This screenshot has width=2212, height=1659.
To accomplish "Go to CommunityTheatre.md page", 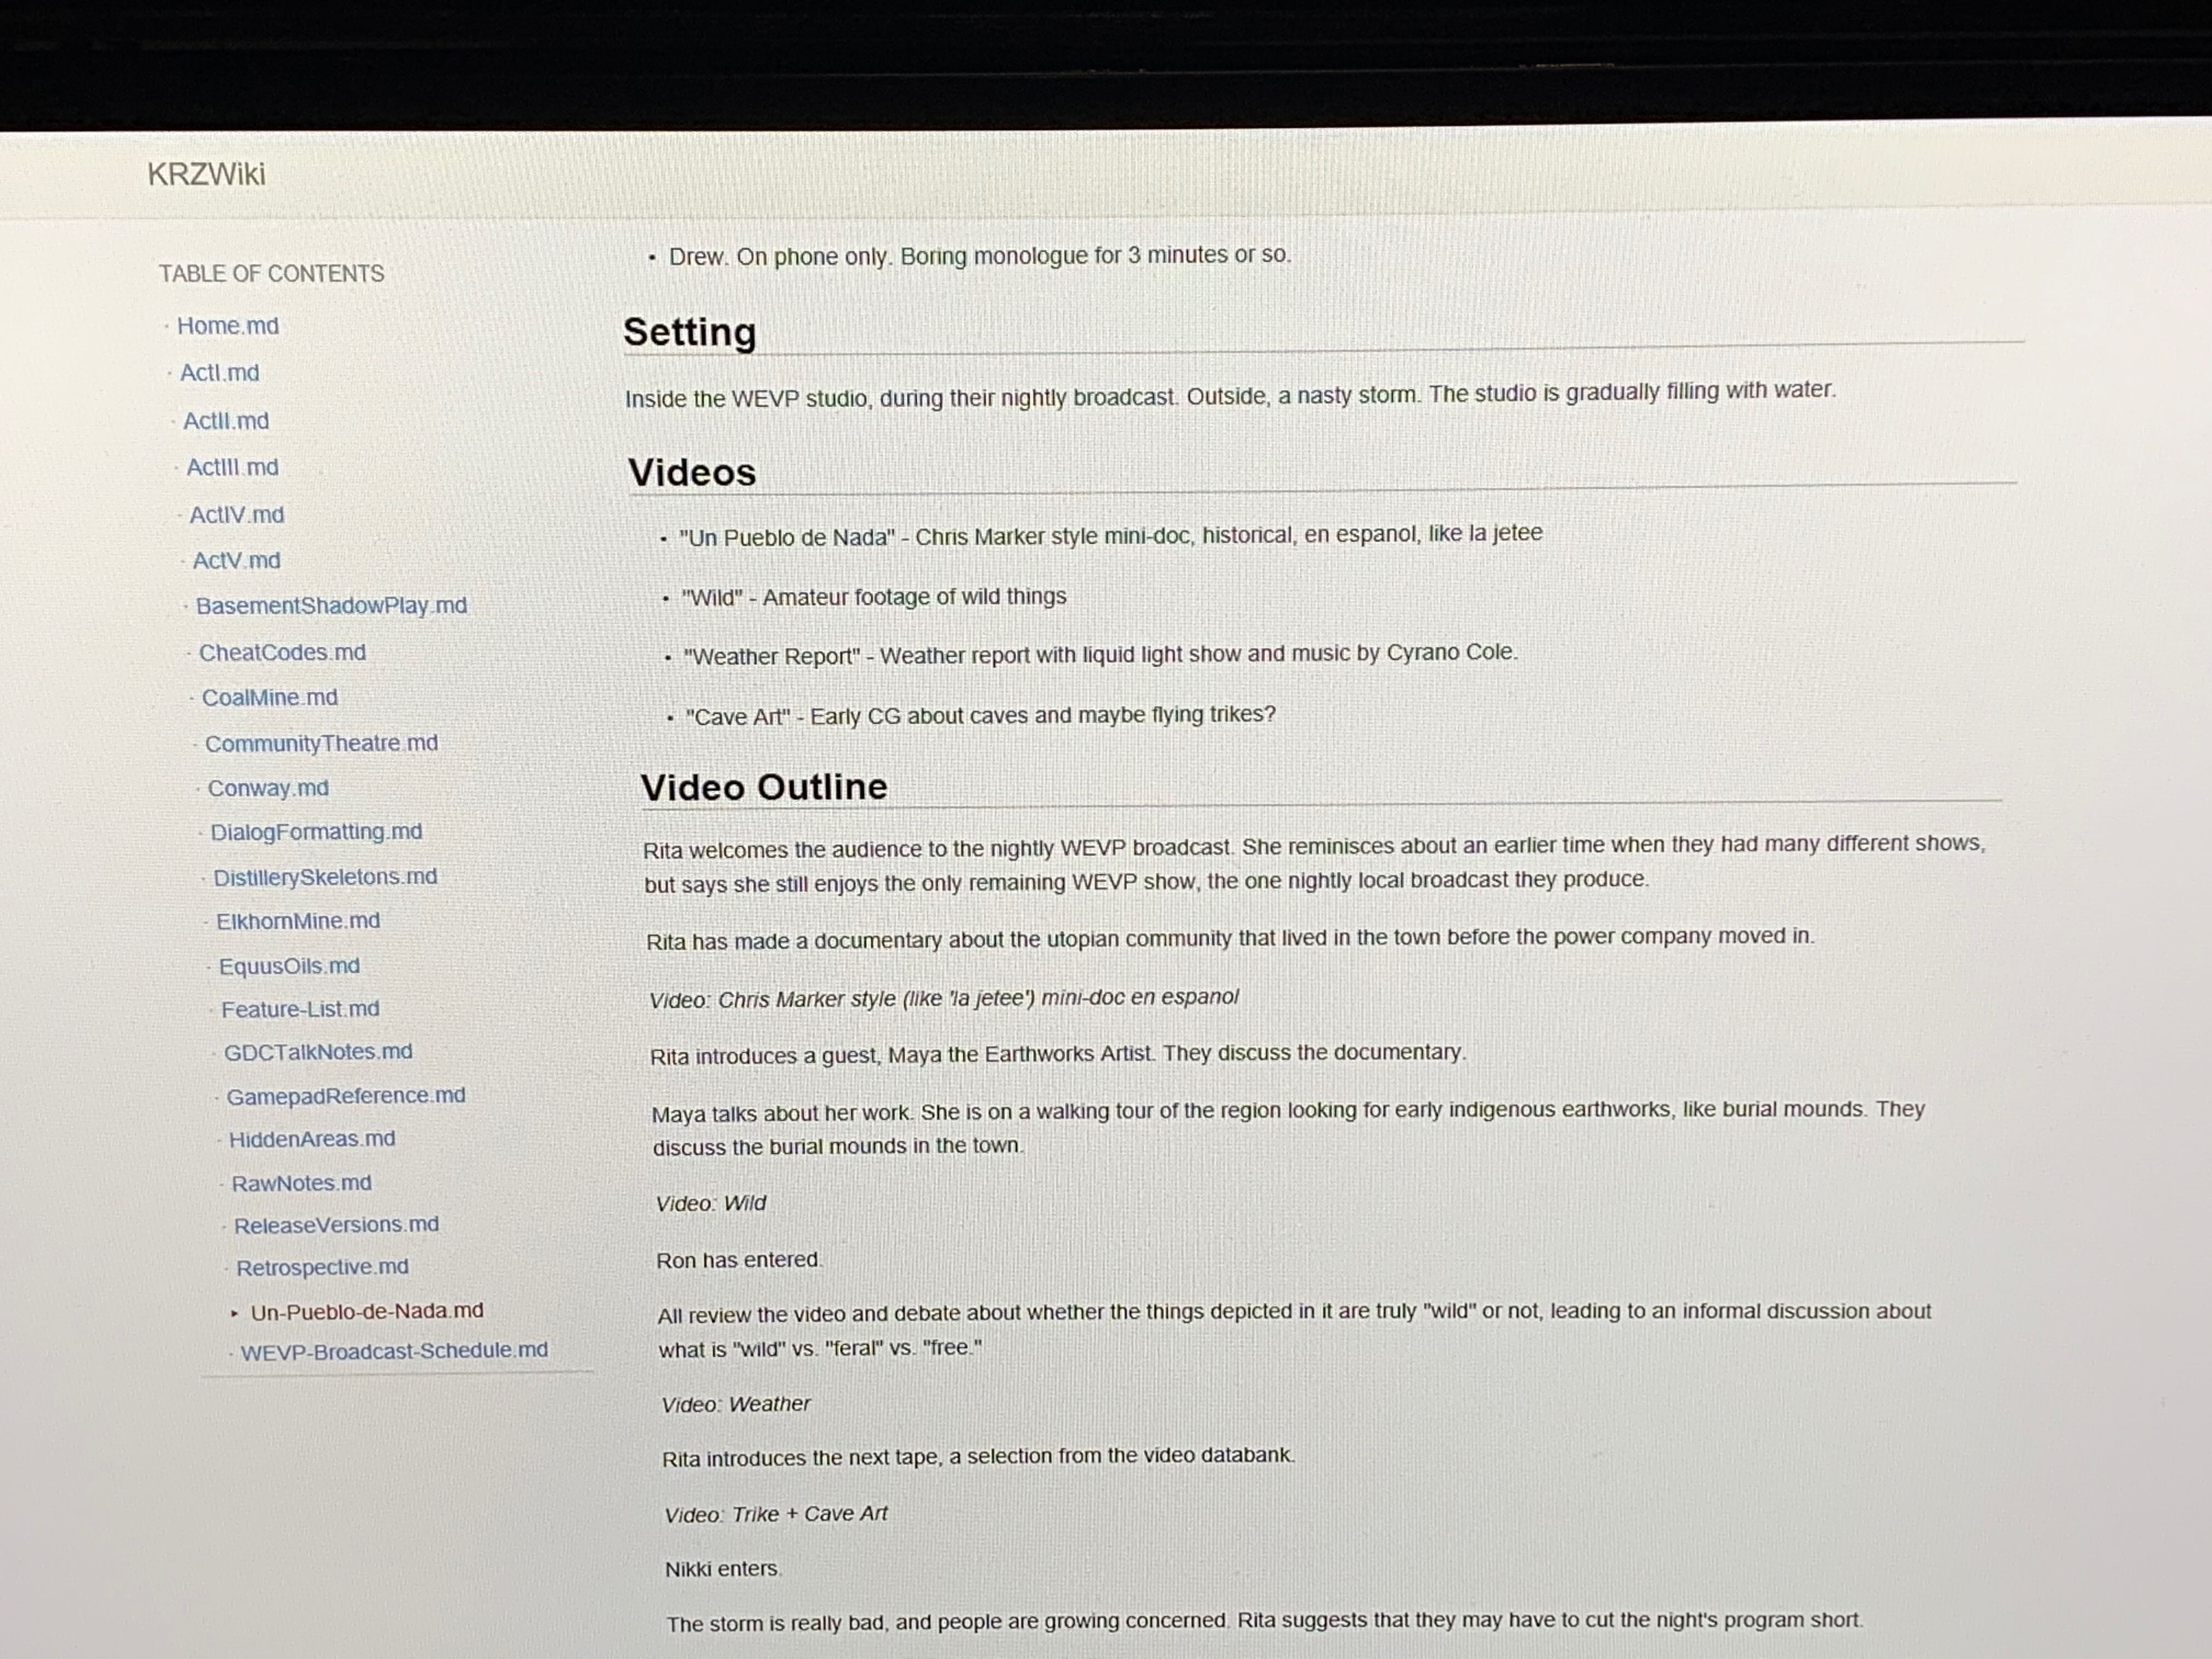I will (321, 744).
